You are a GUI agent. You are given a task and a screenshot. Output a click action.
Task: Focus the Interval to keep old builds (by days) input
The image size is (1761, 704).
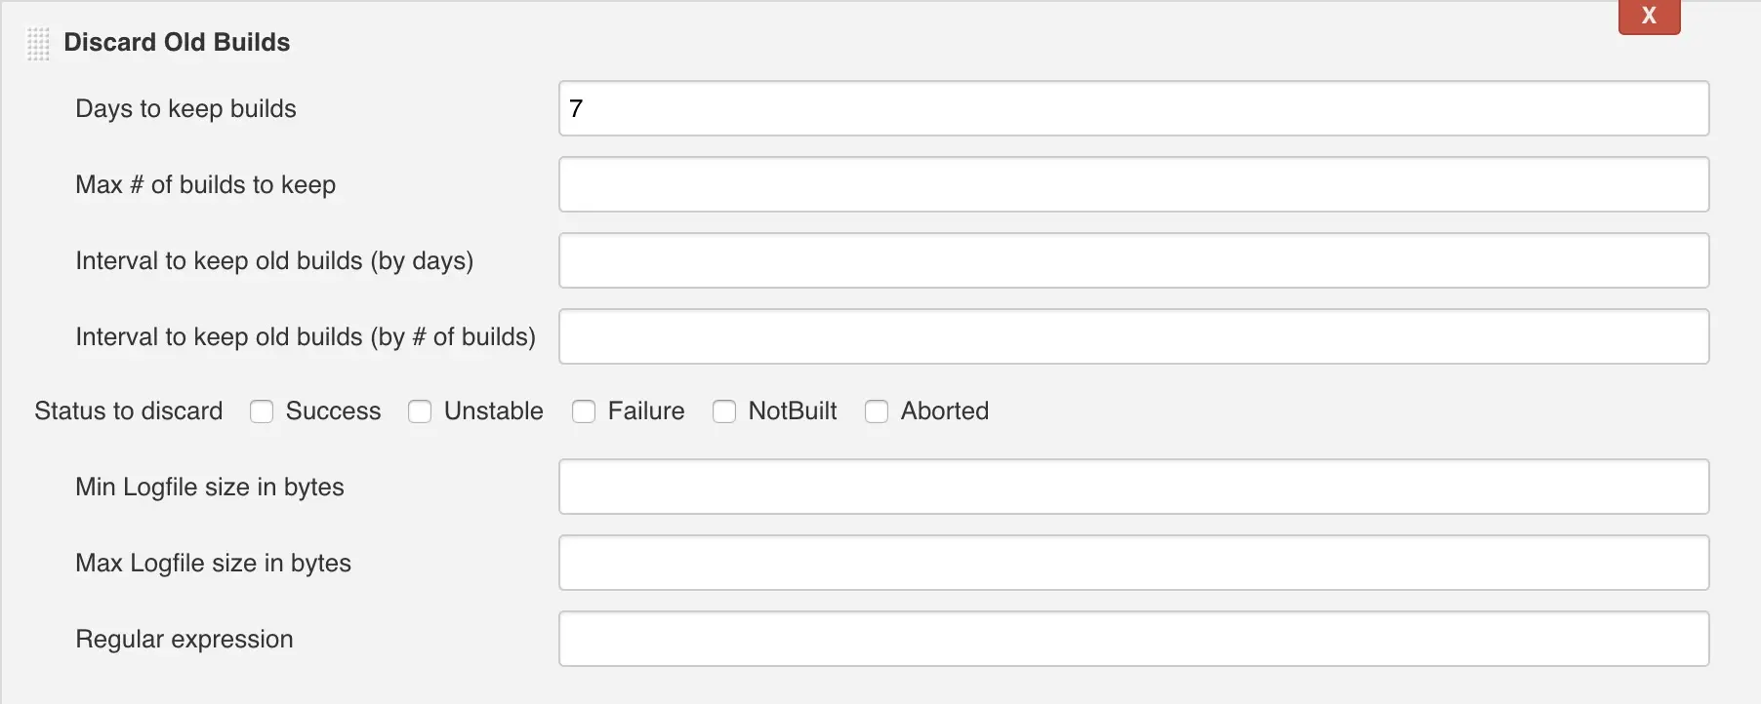point(1133,260)
